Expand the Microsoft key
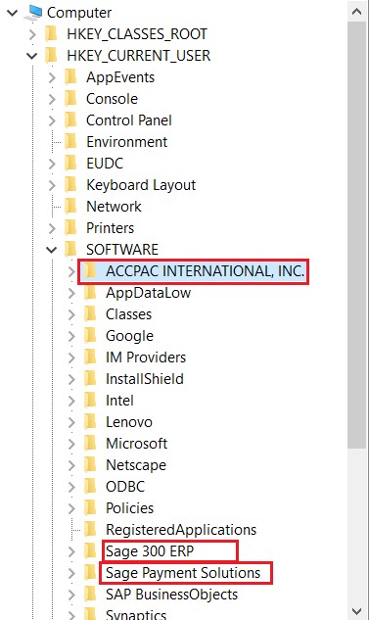The height and width of the screenshot is (620, 369). [x=71, y=444]
